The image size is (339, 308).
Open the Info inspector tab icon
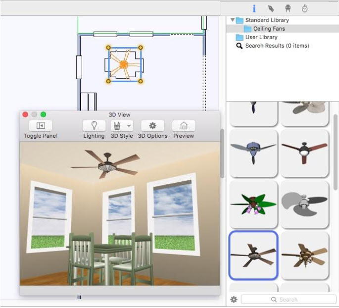point(254,8)
